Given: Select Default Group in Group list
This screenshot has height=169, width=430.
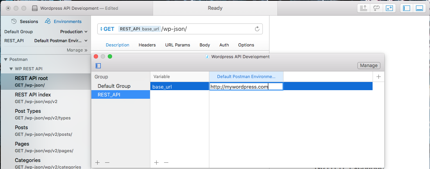Looking at the screenshot, I should (x=121, y=86).
